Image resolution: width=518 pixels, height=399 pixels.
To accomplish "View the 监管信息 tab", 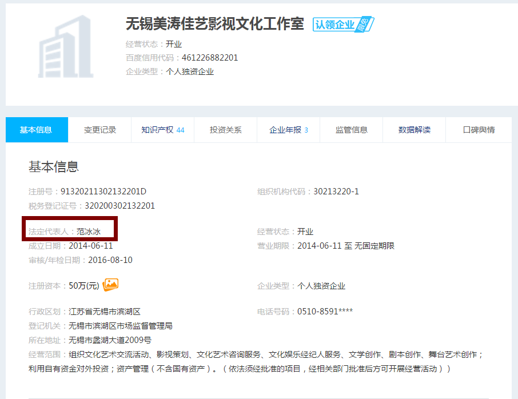I will [x=352, y=130].
